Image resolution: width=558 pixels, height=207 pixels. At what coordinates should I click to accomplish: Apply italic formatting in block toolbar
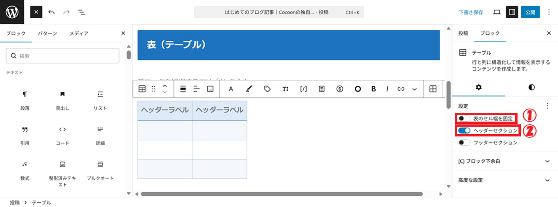click(387, 89)
